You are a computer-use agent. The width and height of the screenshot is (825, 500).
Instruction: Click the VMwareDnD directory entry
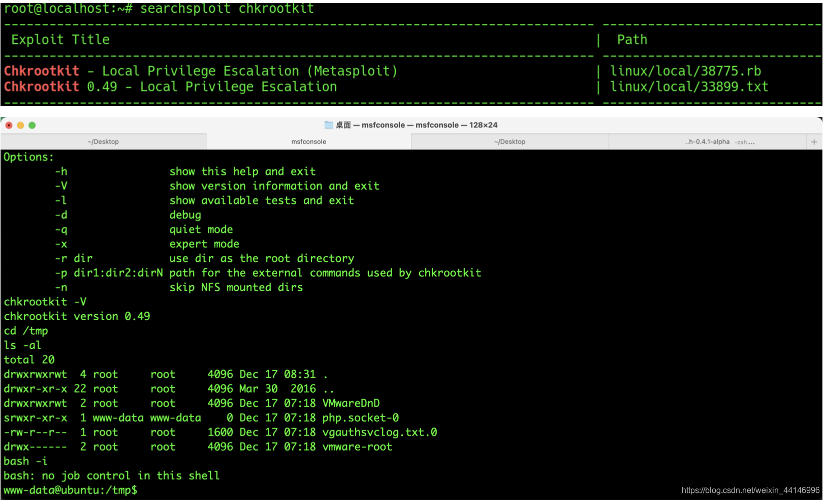click(x=351, y=403)
